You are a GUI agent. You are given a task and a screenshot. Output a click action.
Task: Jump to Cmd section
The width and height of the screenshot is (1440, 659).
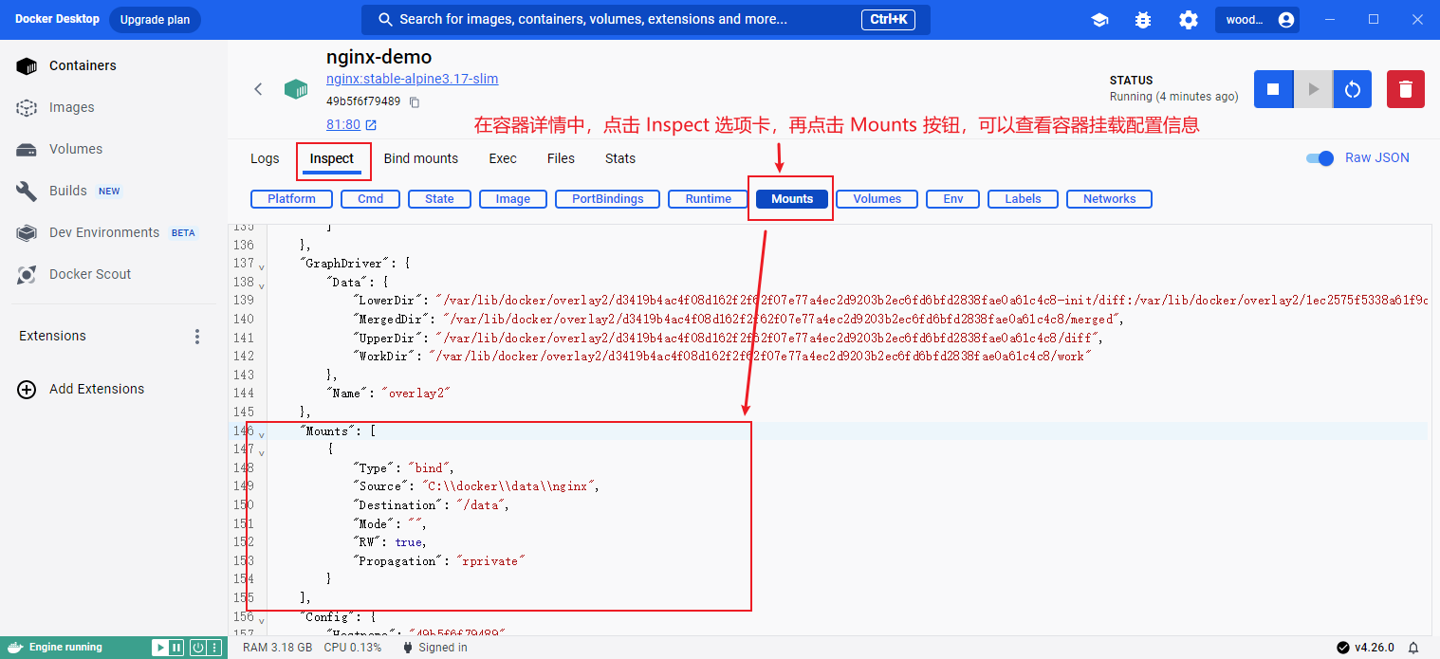pyautogui.click(x=370, y=199)
